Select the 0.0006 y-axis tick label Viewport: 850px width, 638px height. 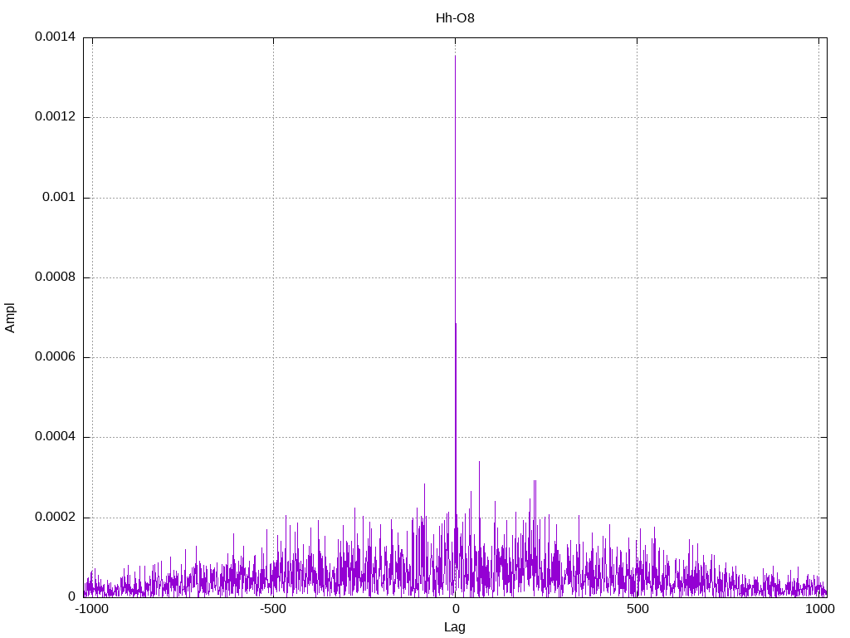55,357
